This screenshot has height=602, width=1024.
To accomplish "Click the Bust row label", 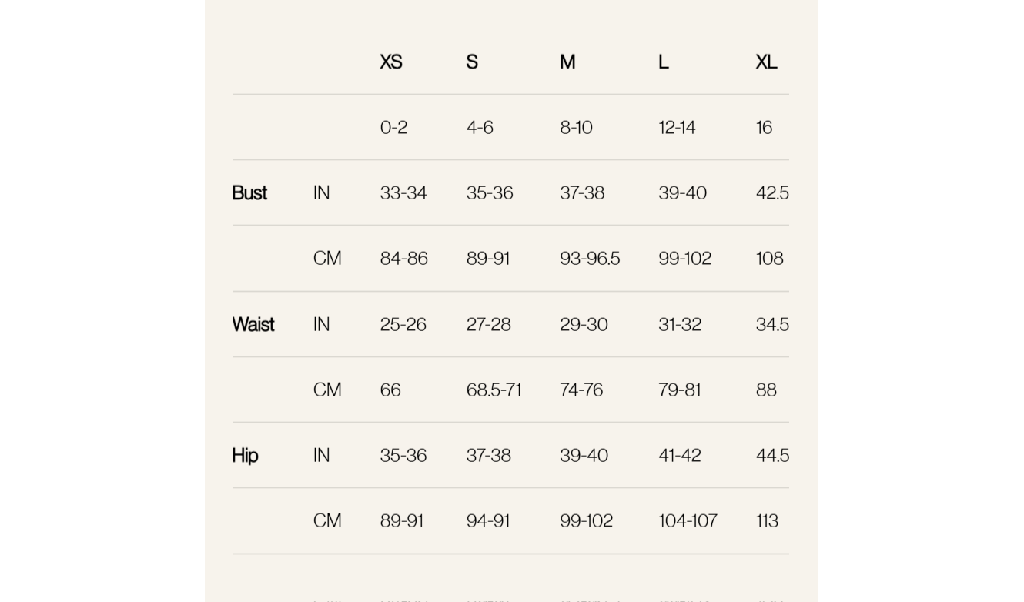I will coord(249,193).
